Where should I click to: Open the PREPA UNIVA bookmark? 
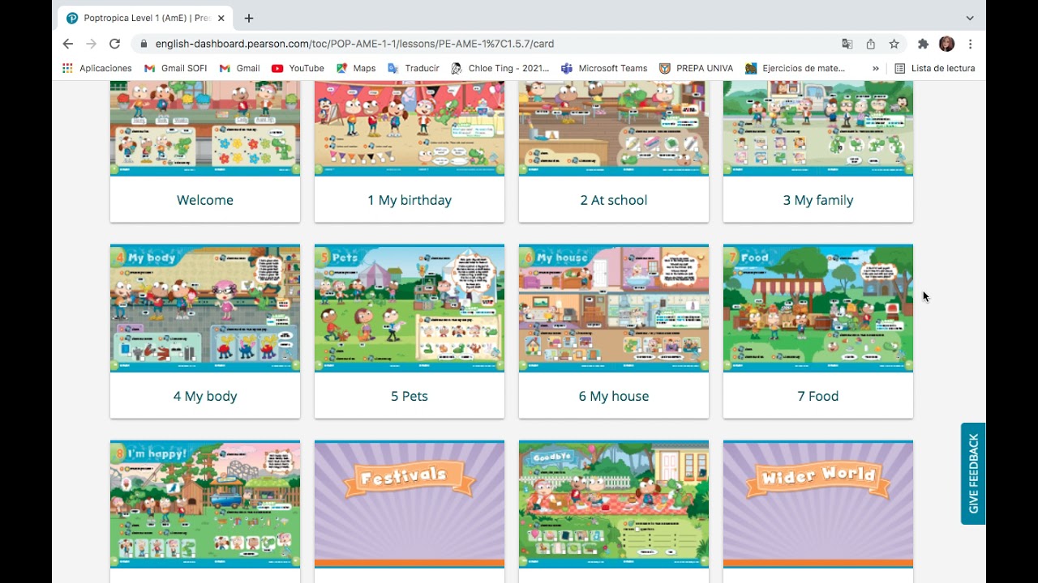pyautogui.click(x=696, y=68)
